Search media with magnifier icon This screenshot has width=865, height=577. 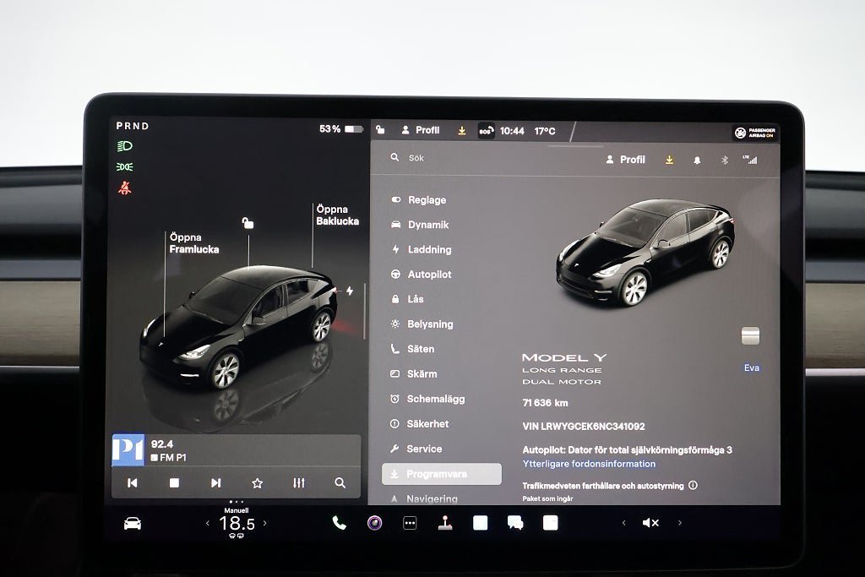click(x=340, y=482)
